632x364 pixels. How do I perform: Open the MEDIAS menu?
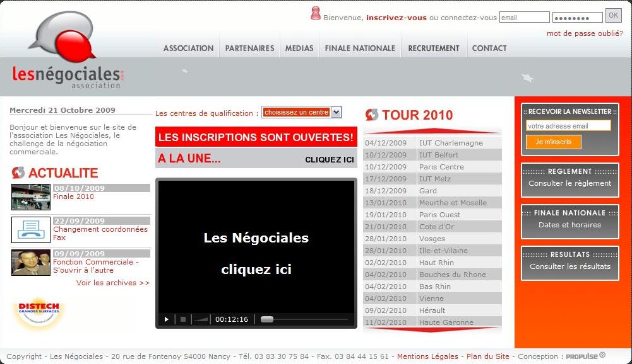coord(299,48)
